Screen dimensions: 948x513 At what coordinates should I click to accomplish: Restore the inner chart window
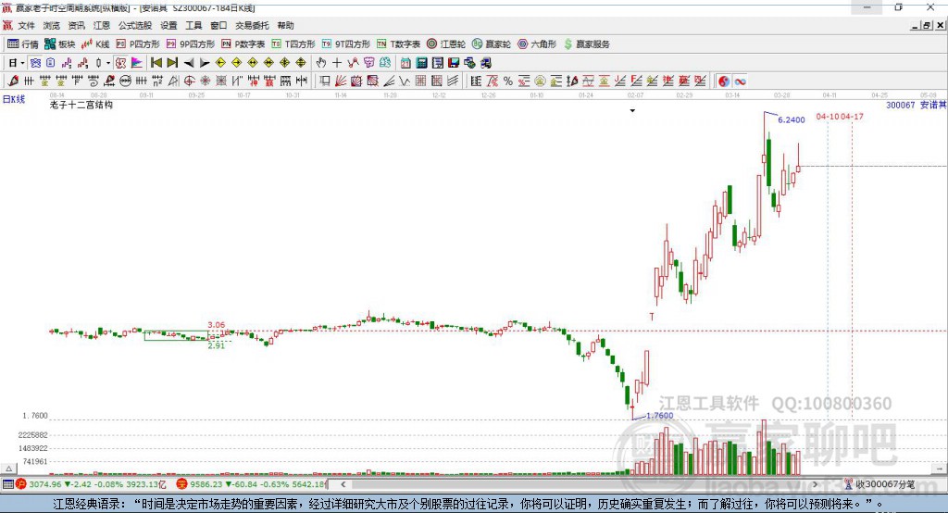coord(928,25)
